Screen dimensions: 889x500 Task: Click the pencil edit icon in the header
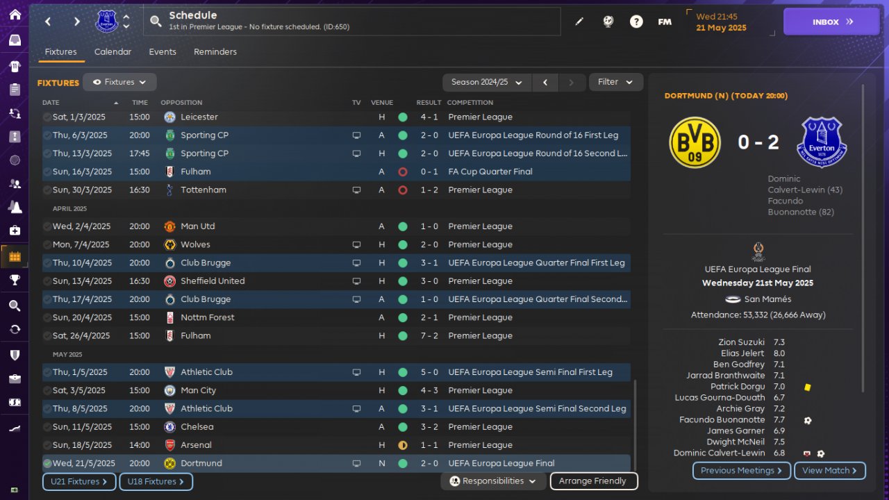579,22
